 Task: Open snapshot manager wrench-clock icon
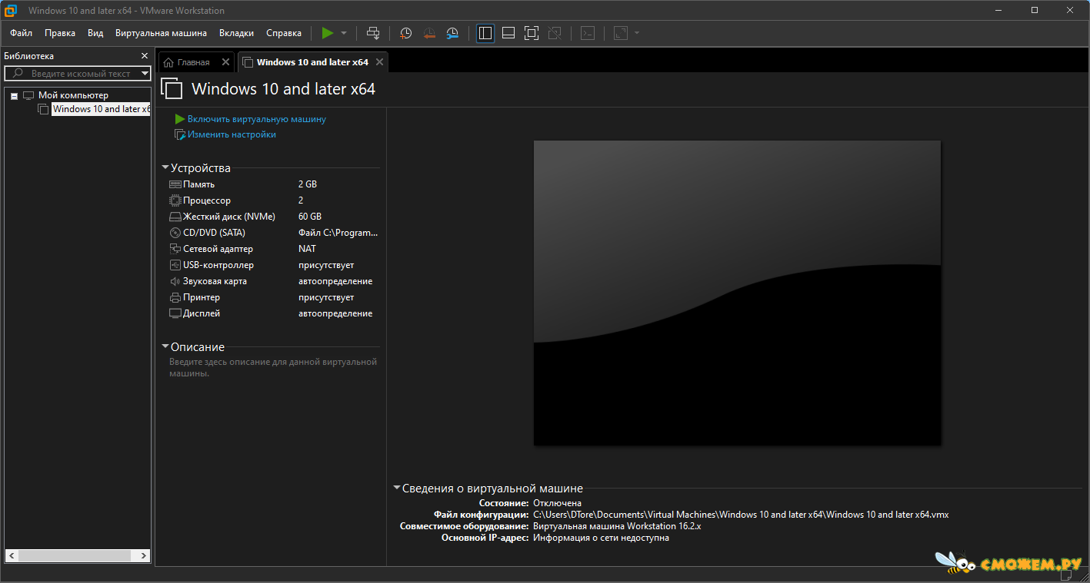tap(453, 33)
